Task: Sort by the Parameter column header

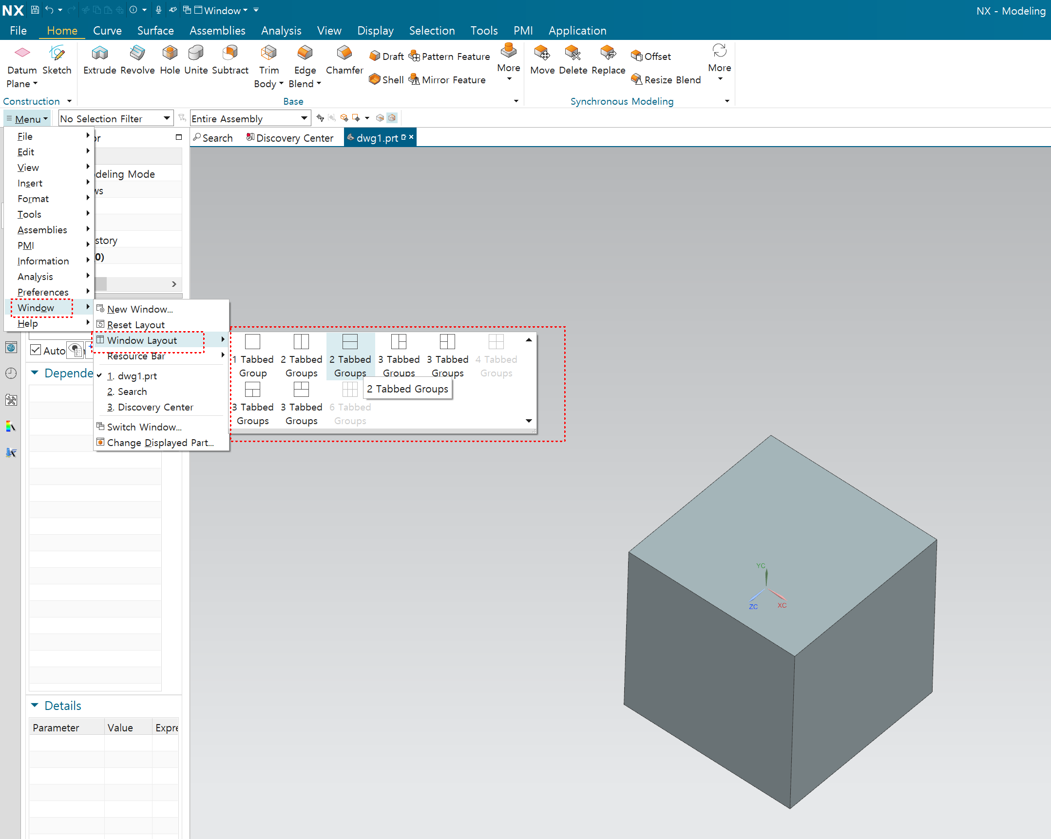Action: click(67, 727)
